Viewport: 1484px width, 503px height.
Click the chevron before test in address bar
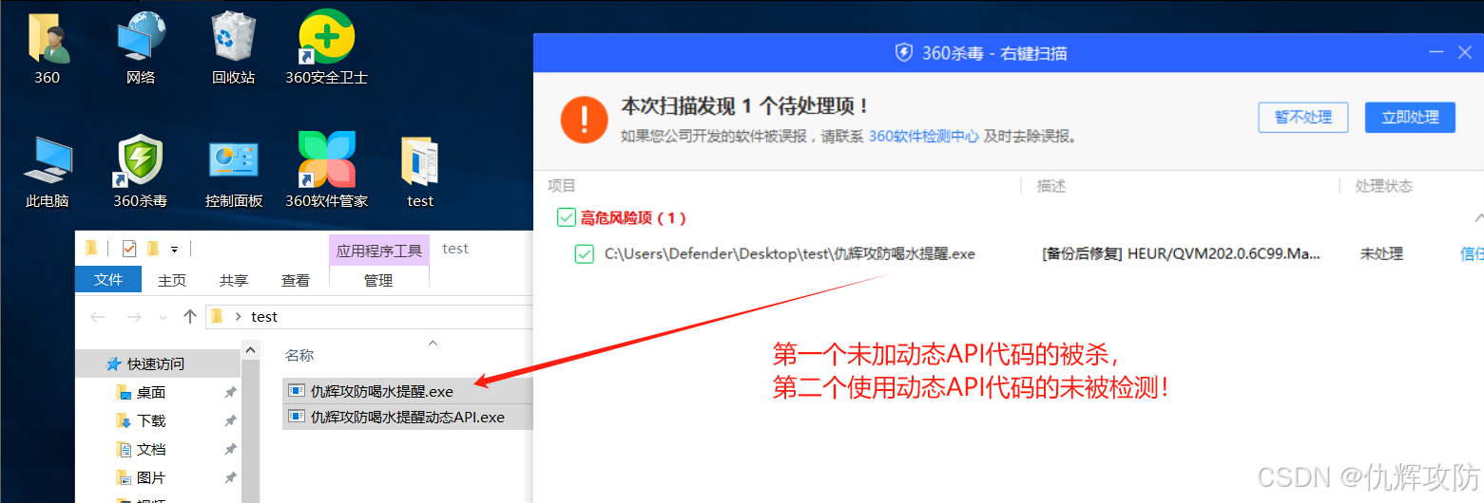[238, 316]
